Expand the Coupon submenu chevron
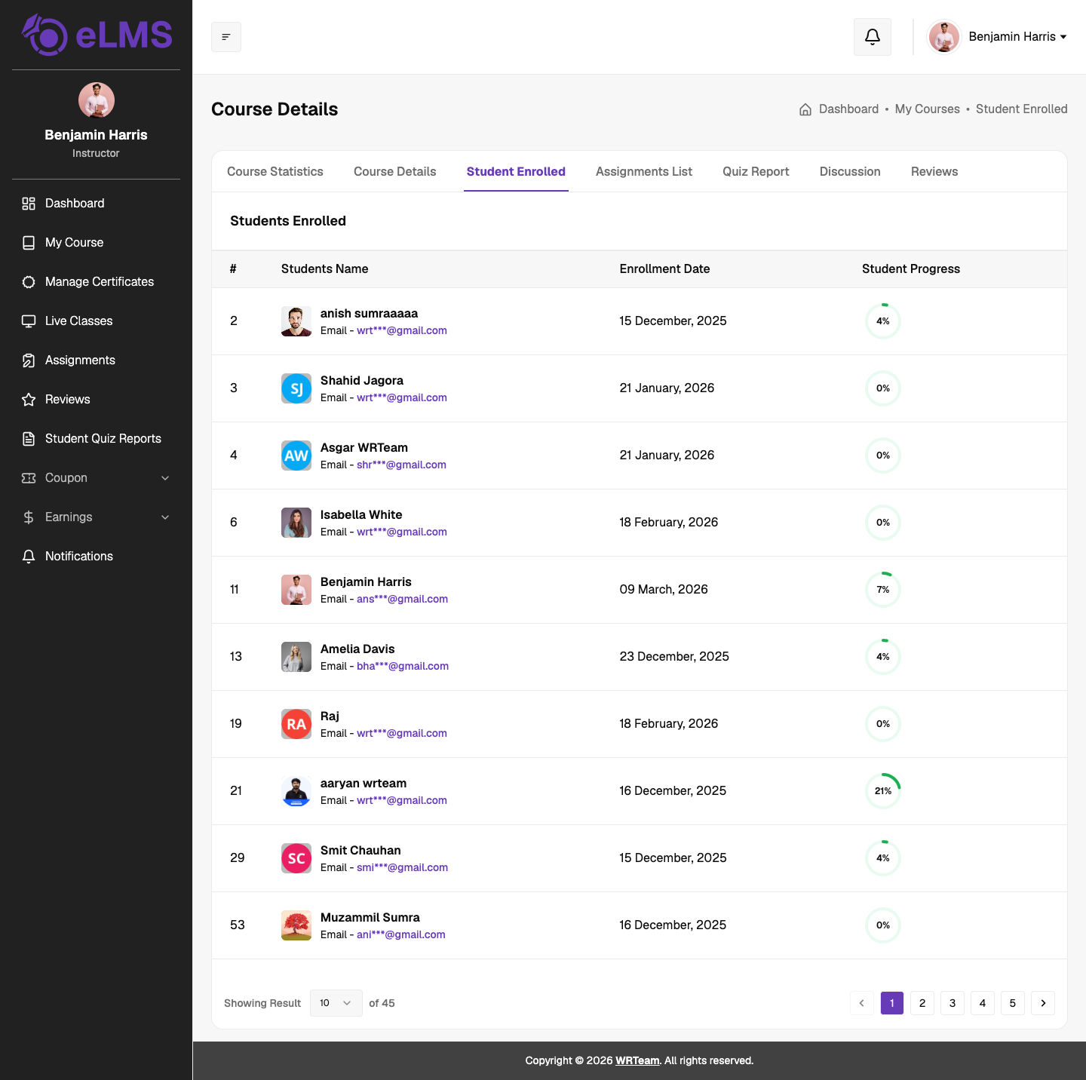 tap(165, 478)
